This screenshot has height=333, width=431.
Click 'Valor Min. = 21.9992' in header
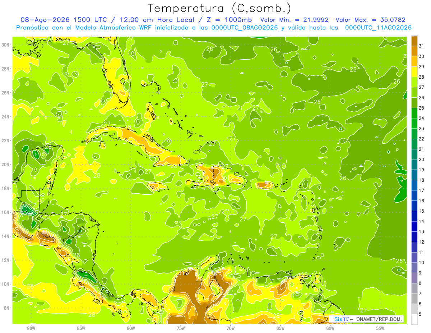click(x=295, y=20)
